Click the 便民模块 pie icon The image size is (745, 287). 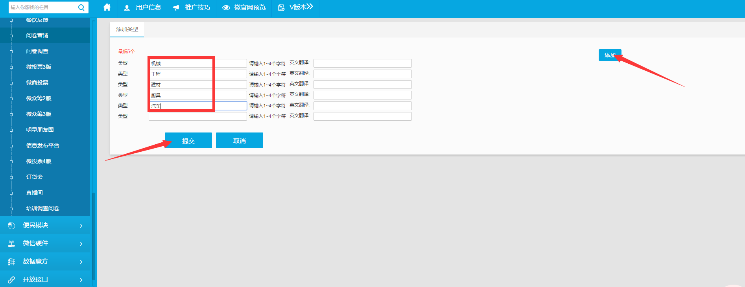click(11, 225)
